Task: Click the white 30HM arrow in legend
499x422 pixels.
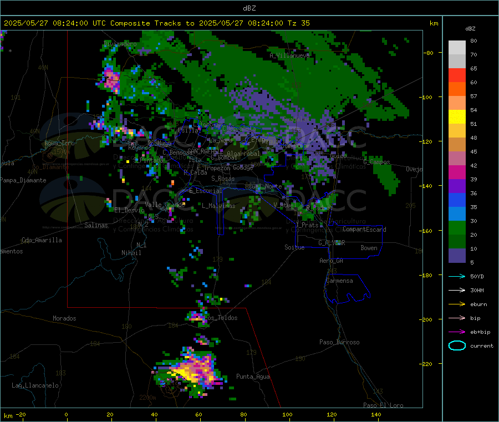Action: point(457,290)
